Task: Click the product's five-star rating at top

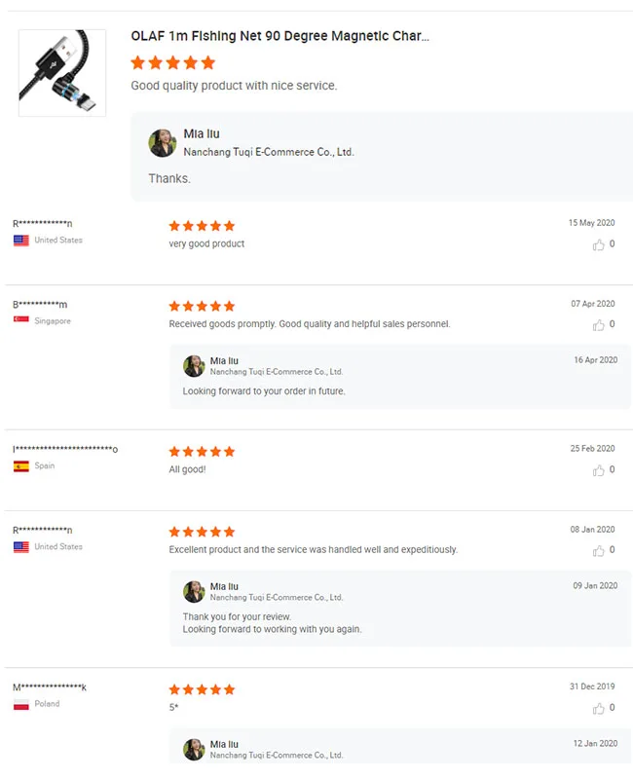Action: click(x=172, y=62)
